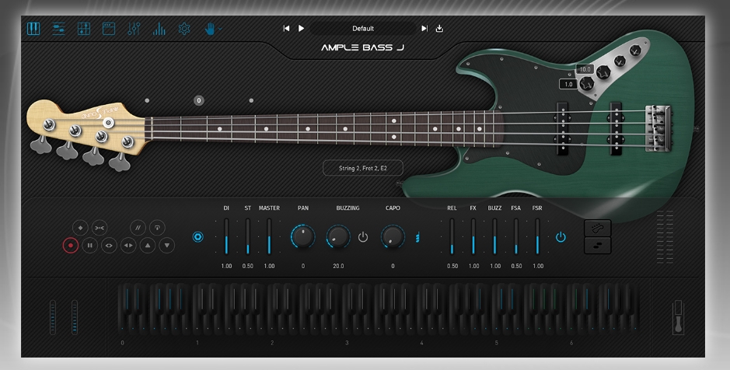
Task: Click the tap articulation button
Action: point(157,228)
